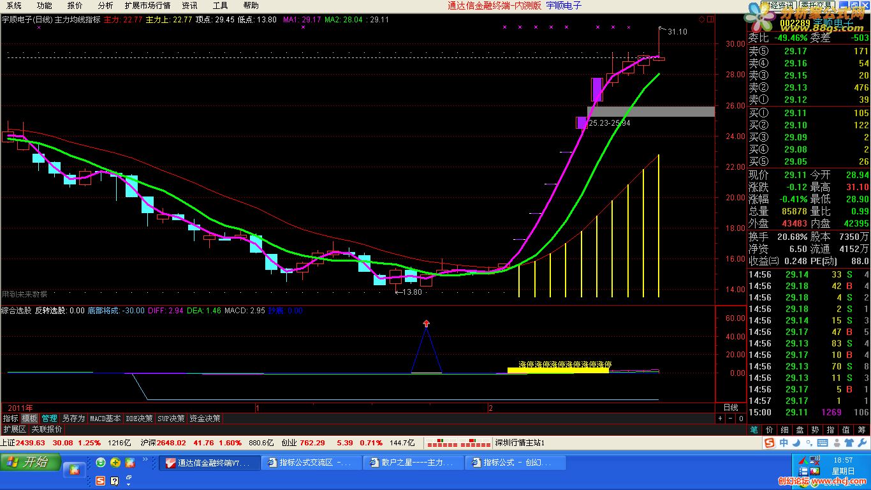Switch to 散户之星 taskbar window
This screenshot has height=490, width=871.
pos(413,463)
